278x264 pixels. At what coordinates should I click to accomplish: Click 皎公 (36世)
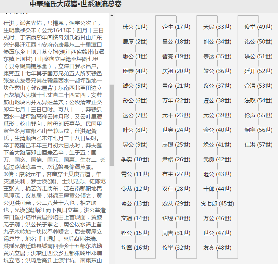tap(217, 71)
